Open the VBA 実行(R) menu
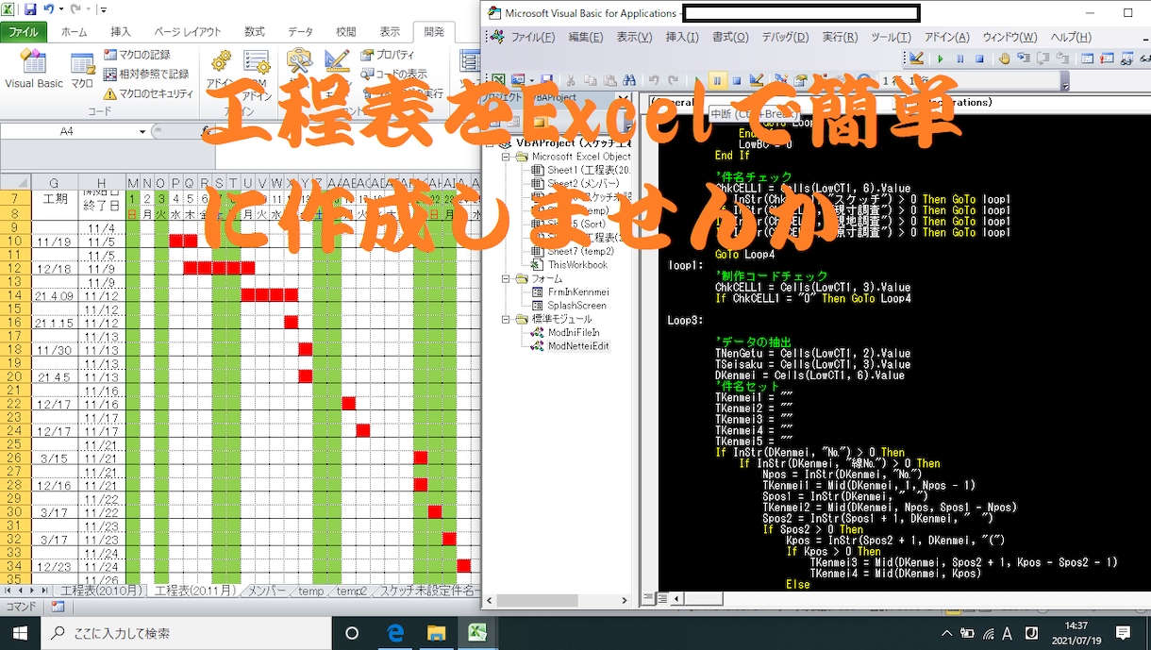The width and height of the screenshot is (1151, 650). click(840, 37)
